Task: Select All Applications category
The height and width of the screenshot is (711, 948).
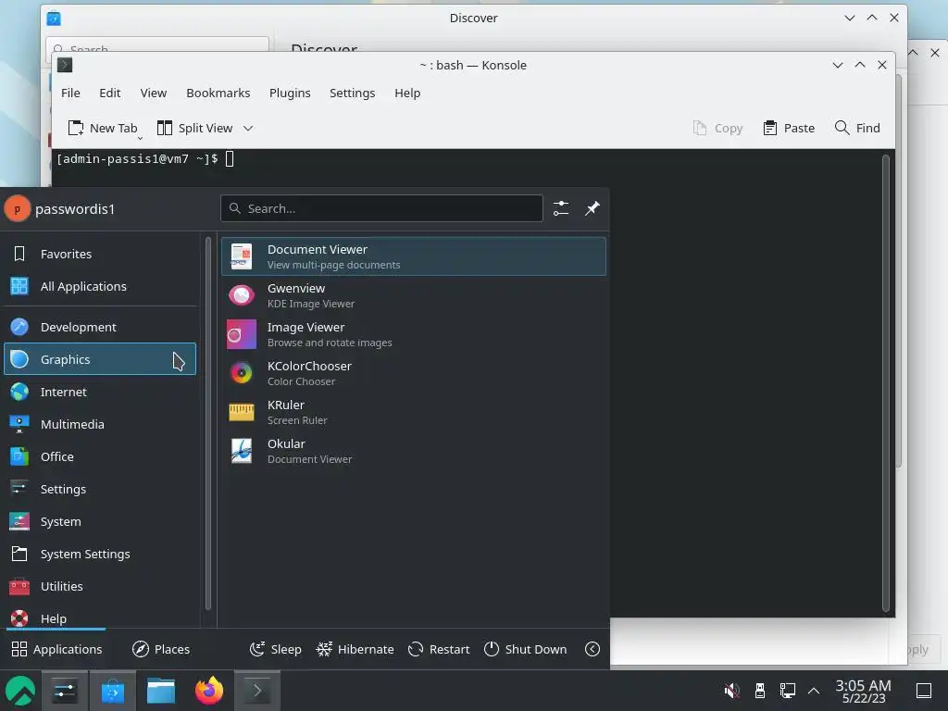Action: [100, 286]
